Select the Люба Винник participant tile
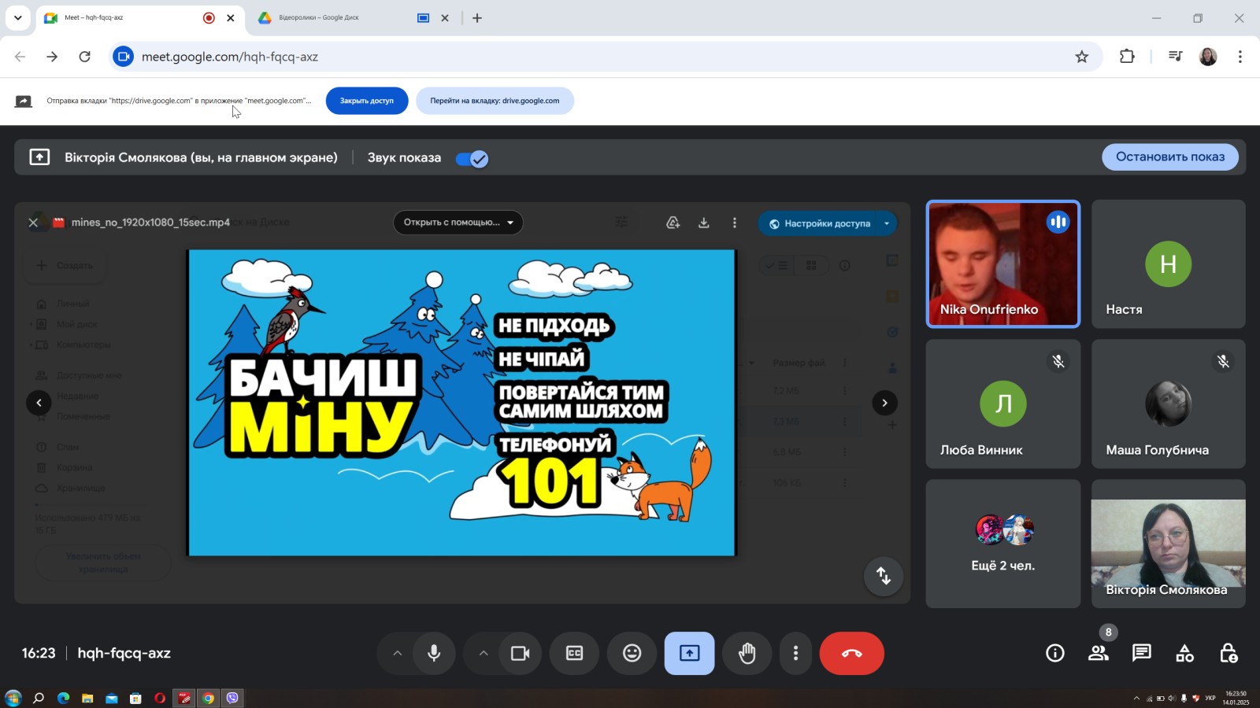 coord(1002,404)
